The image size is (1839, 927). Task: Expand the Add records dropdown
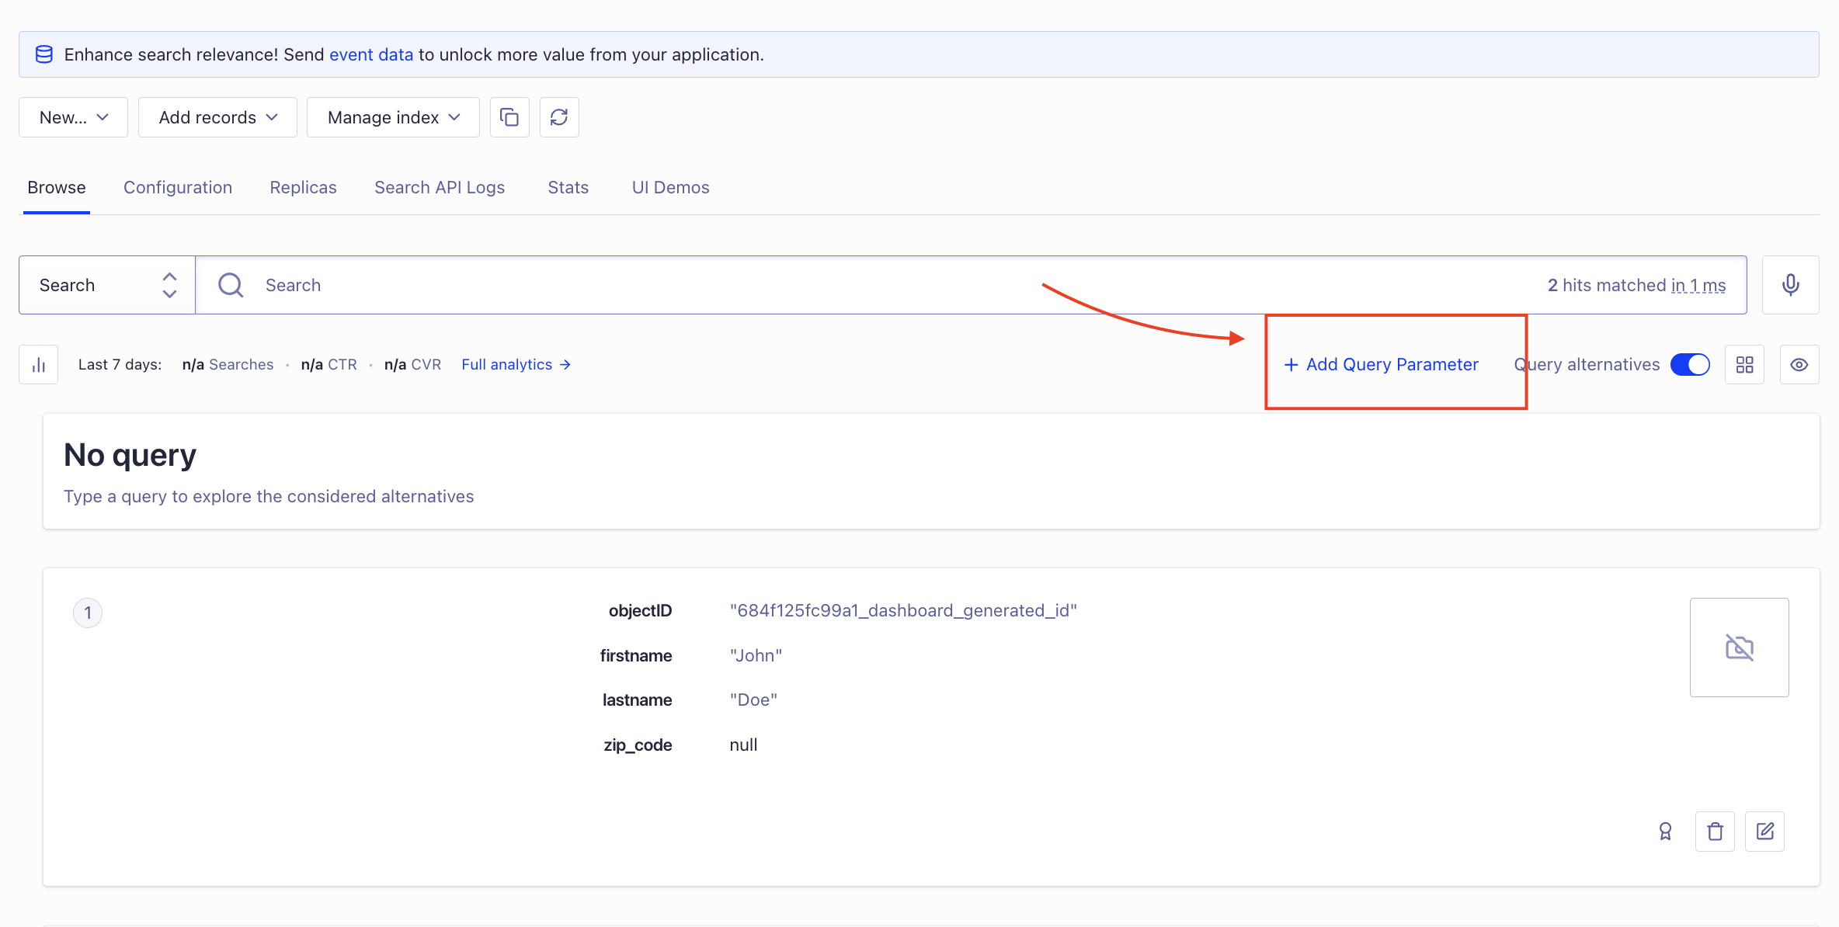[217, 117]
